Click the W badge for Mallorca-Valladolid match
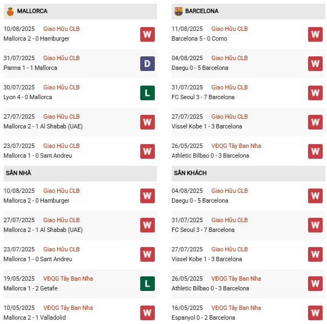Image resolution: width=327 pixels, height=324 pixels. point(147,313)
